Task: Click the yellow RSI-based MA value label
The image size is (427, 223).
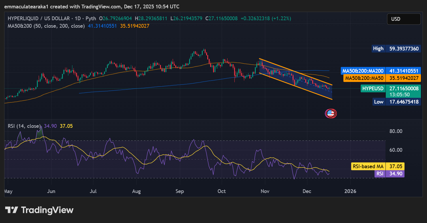Action: [378, 166]
